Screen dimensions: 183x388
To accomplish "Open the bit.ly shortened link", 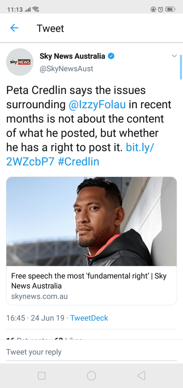I will [x=140, y=148].
